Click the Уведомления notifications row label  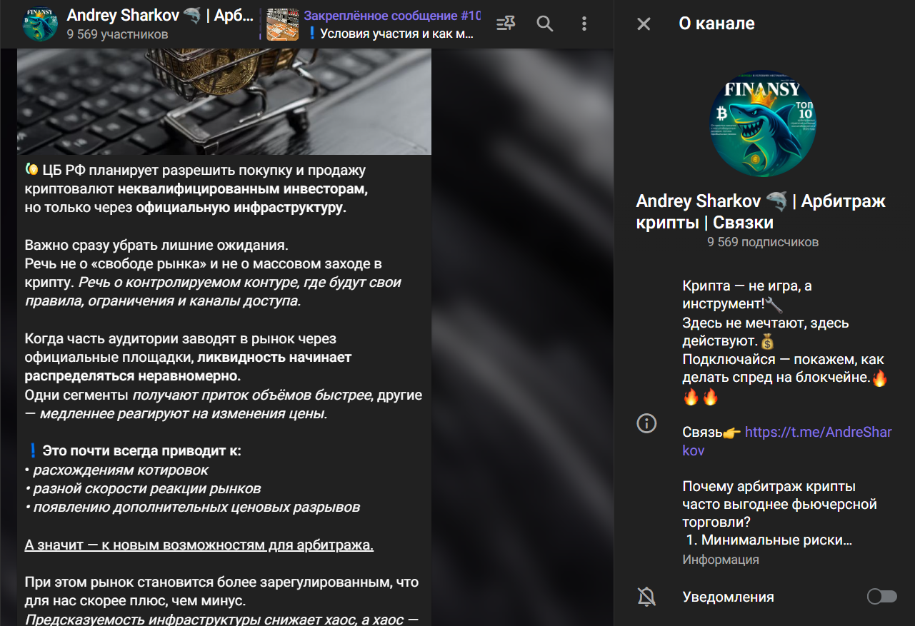click(x=728, y=597)
